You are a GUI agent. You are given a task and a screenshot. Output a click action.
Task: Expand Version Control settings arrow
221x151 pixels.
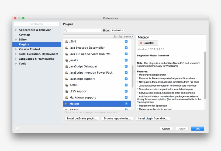16,49
